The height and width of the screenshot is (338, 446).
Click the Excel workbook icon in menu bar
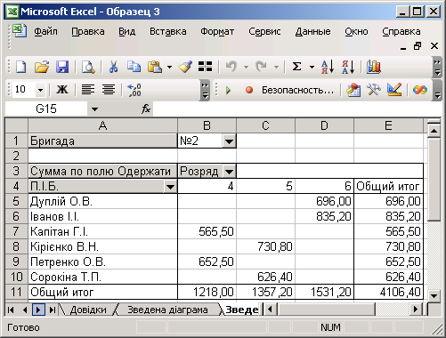coord(20,30)
